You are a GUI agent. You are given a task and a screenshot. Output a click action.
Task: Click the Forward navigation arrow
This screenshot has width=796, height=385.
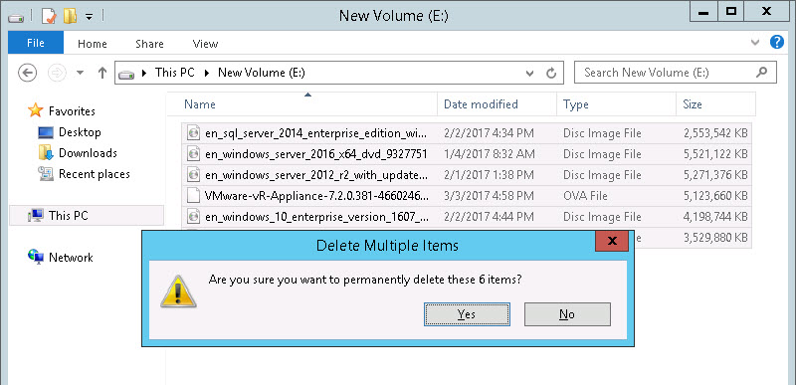point(57,73)
